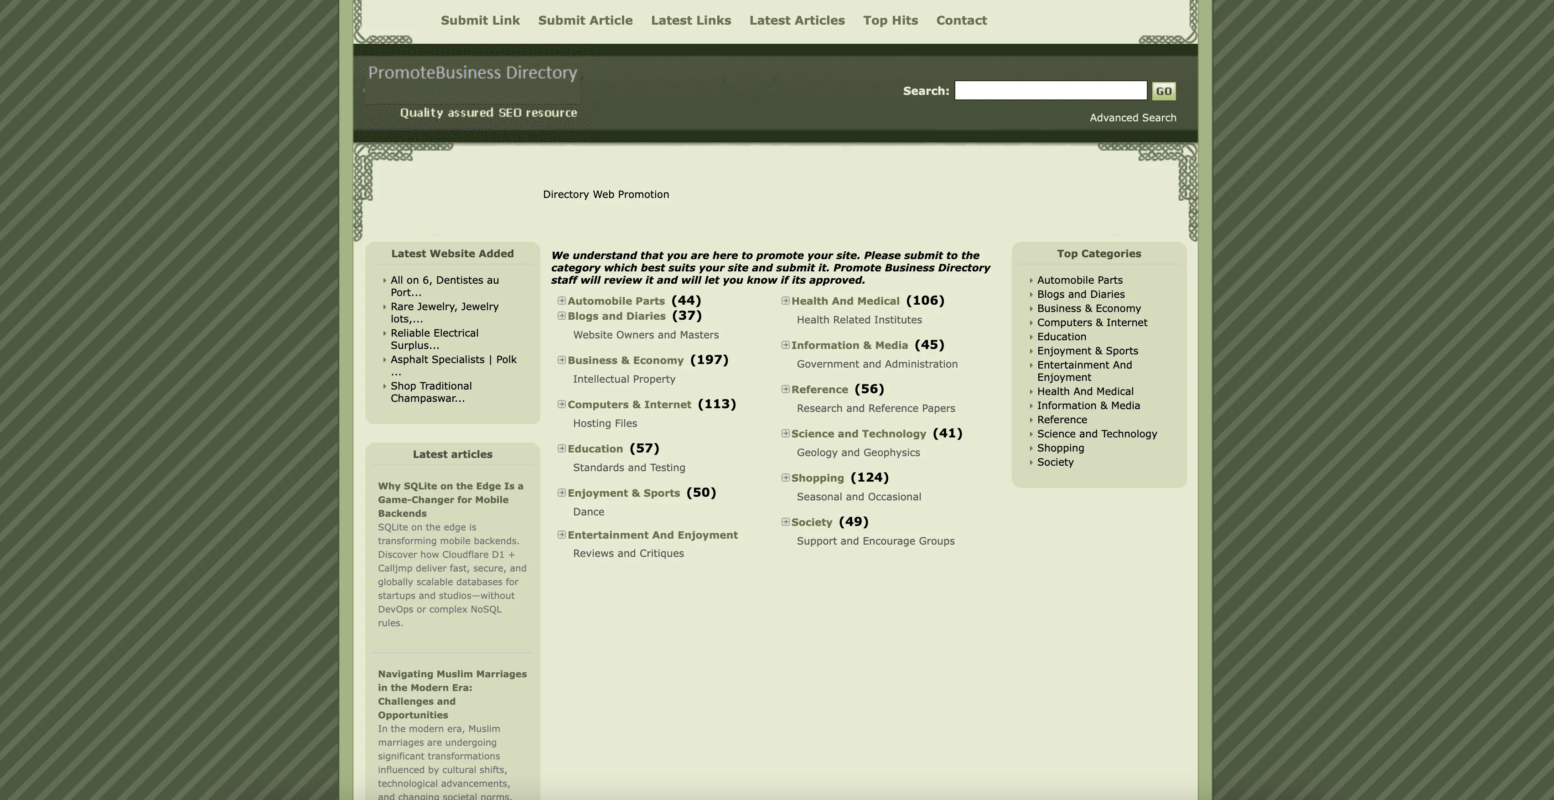
Task: Select Shopping in Top Categories sidebar
Action: (1061, 448)
